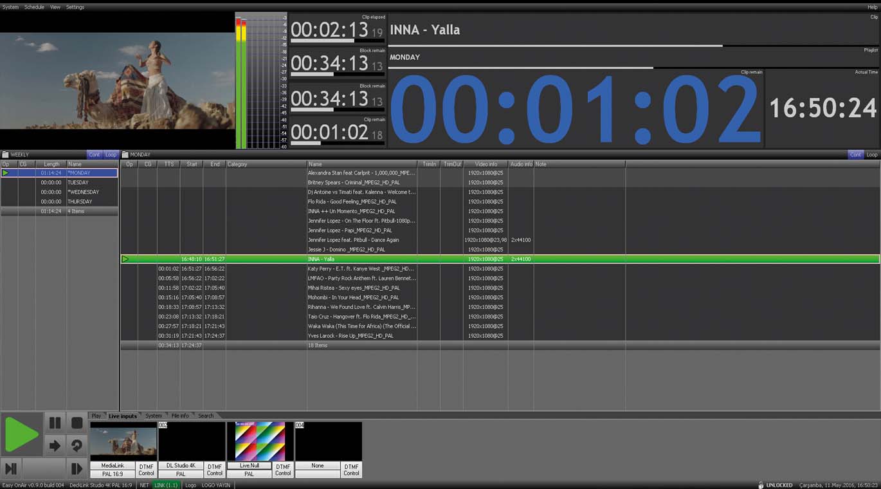Open DTMF Control for DL Studio 4K input
The height and width of the screenshot is (489, 881).
[x=215, y=470]
